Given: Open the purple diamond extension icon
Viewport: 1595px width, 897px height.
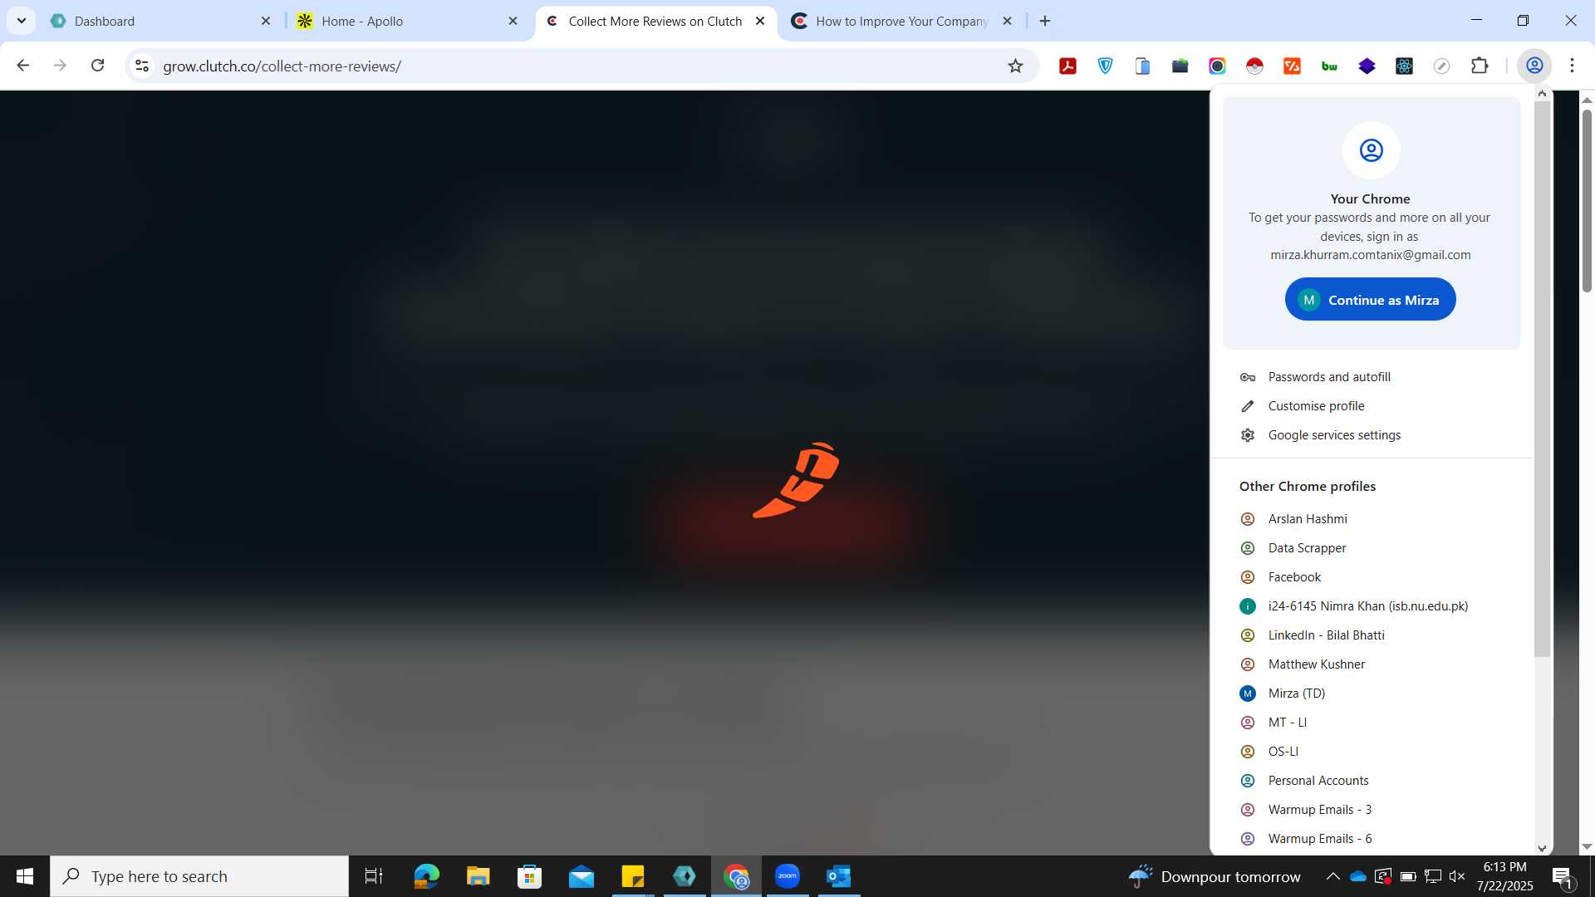Looking at the screenshot, I should pyautogui.click(x=1367, y=66).
